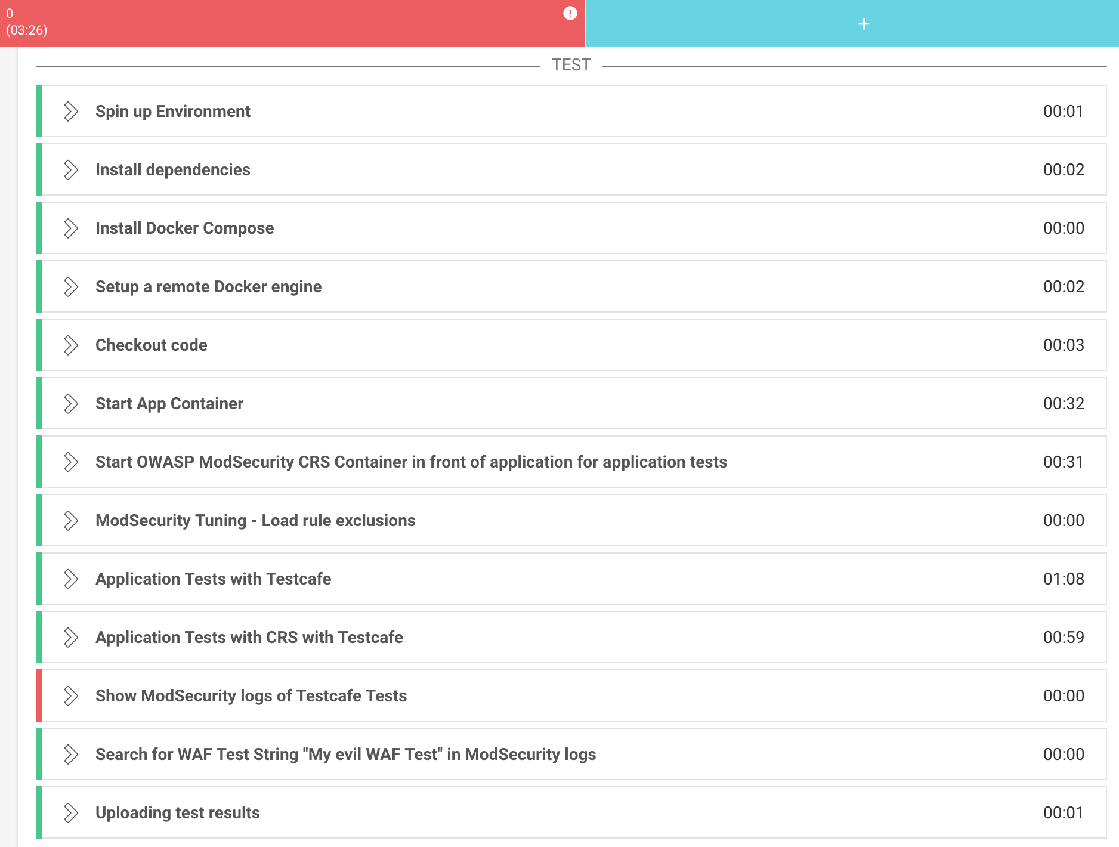Click chevron for ModSecurity Tuning rule exclusions
Screen dimensions: 1119x847
[x=71, y=521]
